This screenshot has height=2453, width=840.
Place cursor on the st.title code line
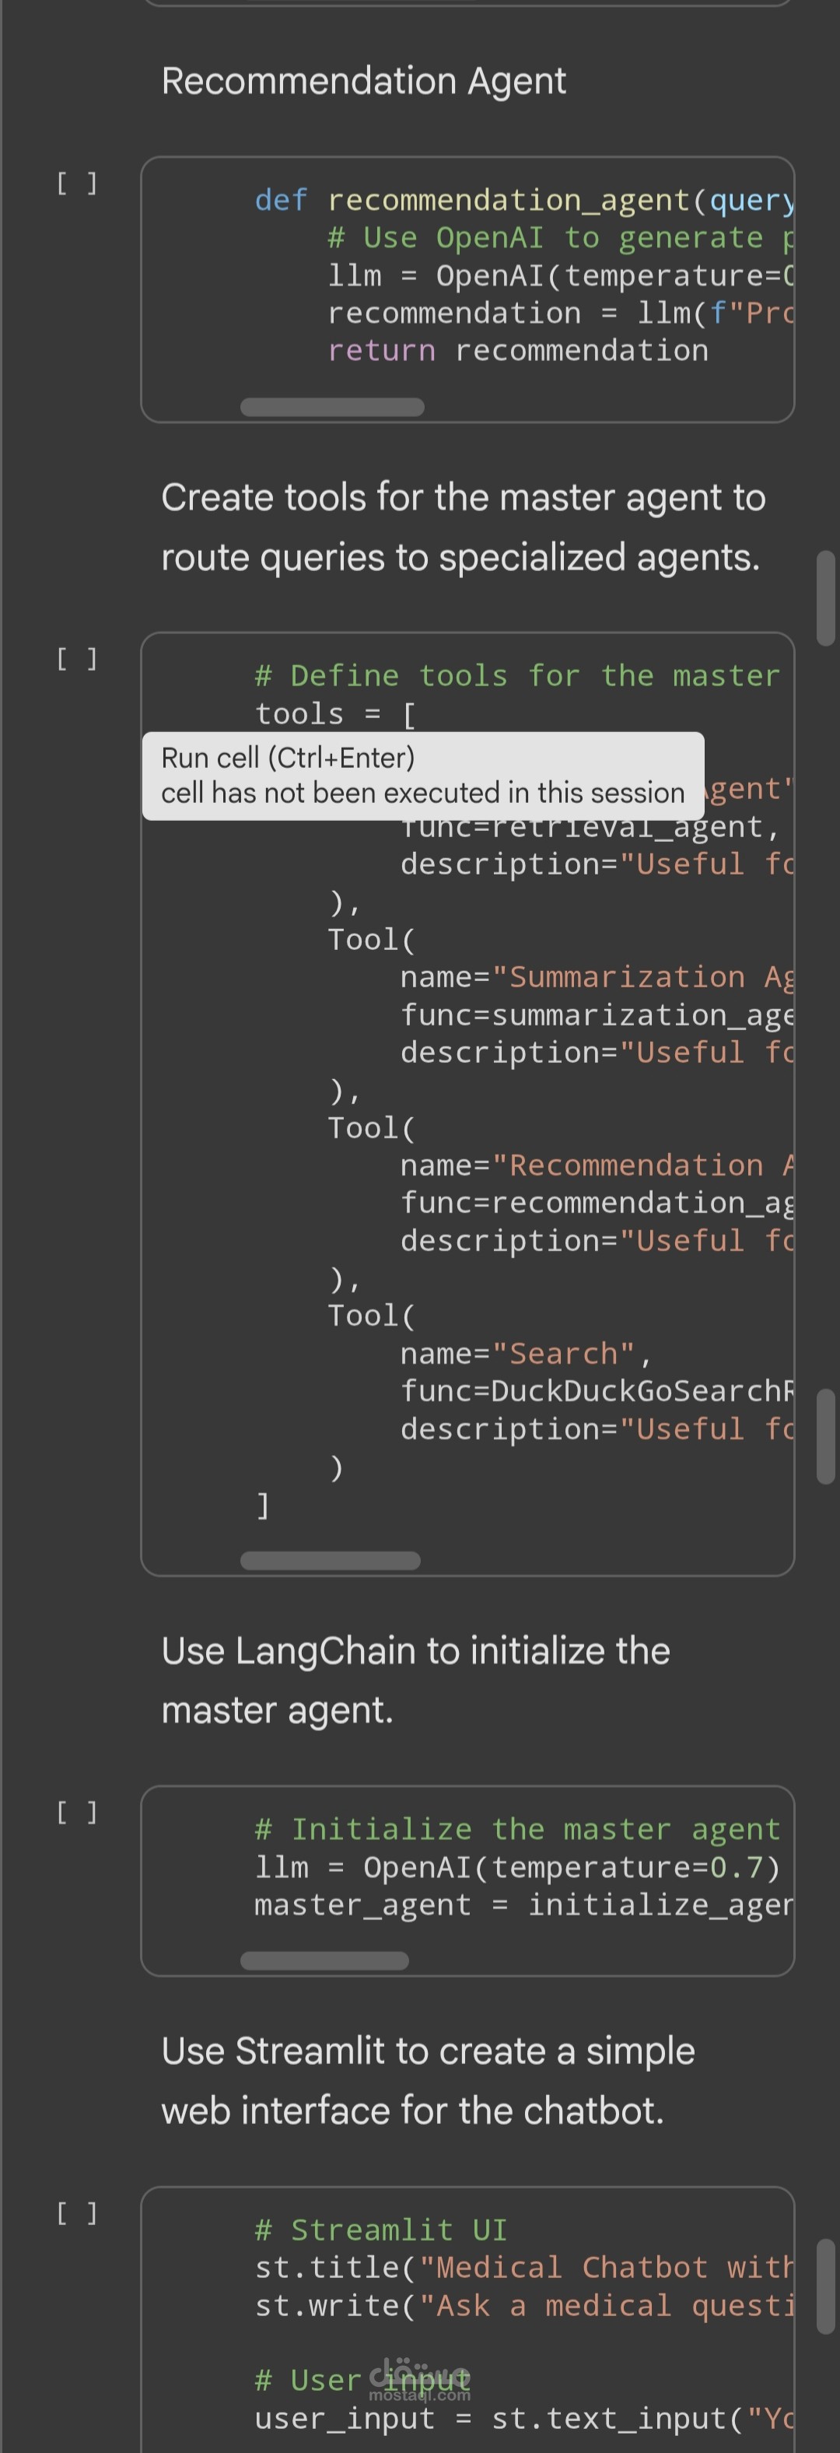522,2269
